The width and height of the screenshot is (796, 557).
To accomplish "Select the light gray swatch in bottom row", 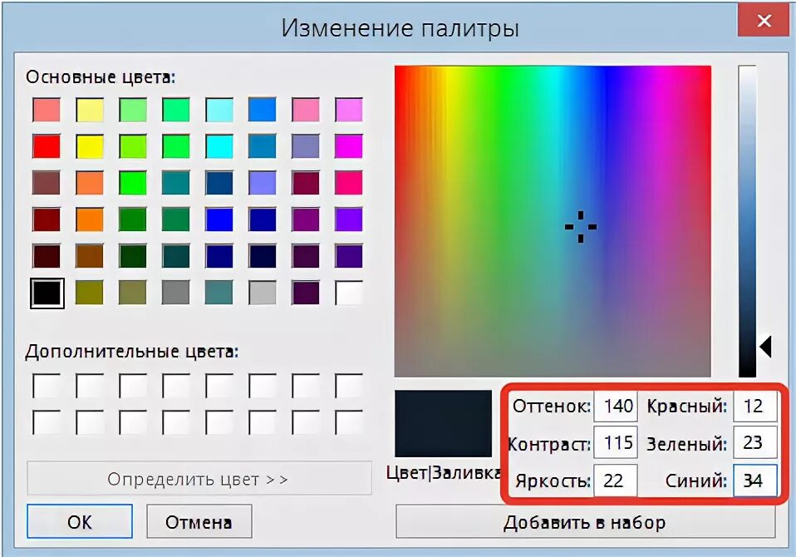I will pyautogui.click(x=263, y=293).
